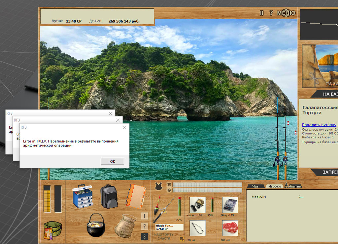The width and height of the screenshot is (338, 244).
Task: Open the cooking pot cauldron
Action: [x=96, y=225]
